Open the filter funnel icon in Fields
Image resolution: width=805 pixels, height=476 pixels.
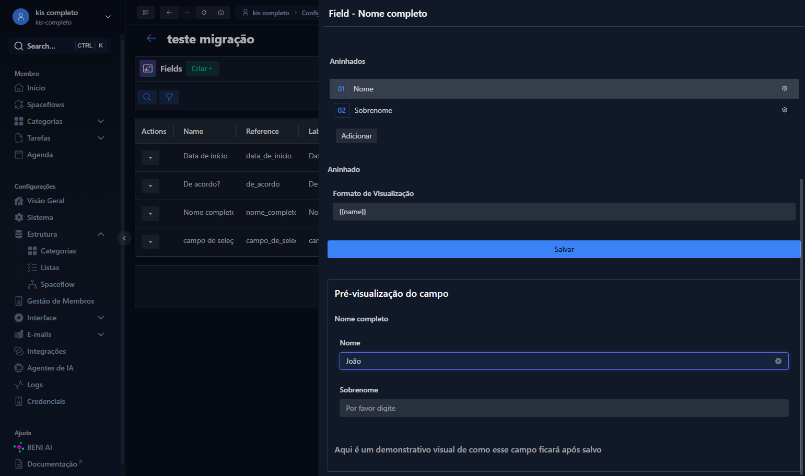point(169,97)
